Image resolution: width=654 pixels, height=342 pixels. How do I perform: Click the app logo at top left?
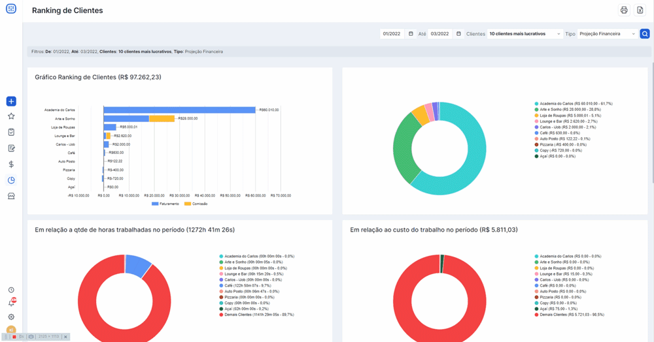tap(11, 9)
